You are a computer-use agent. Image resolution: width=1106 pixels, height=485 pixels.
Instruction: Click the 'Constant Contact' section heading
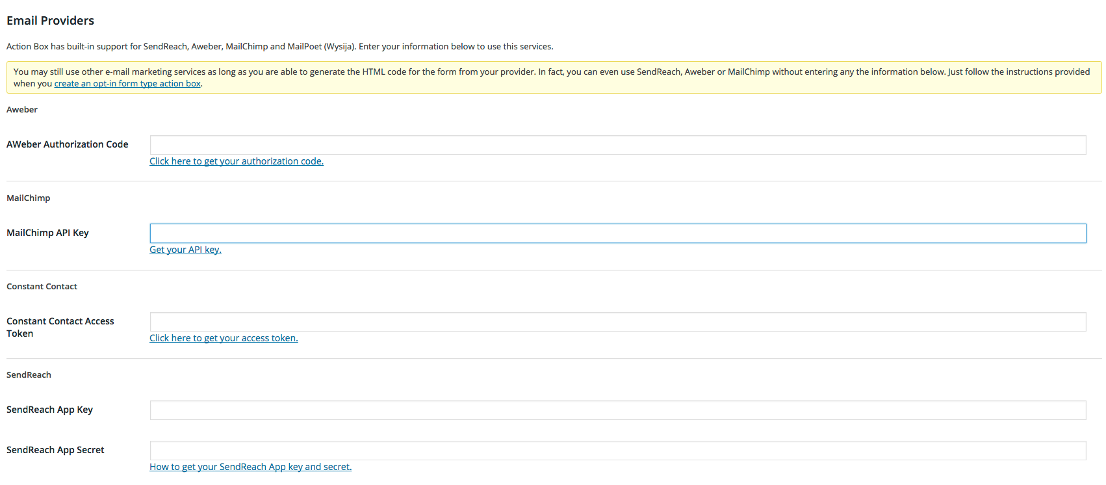pos(42,287)
